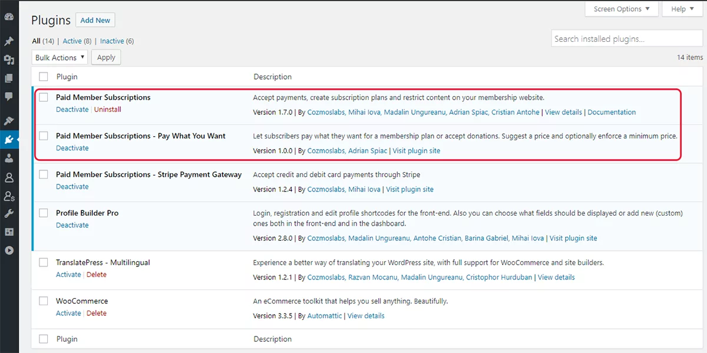The height and width of the screenshot is (353, 707).
Task: Open Posts via the pushpin sidebar icon
Action: coord(9,41)
